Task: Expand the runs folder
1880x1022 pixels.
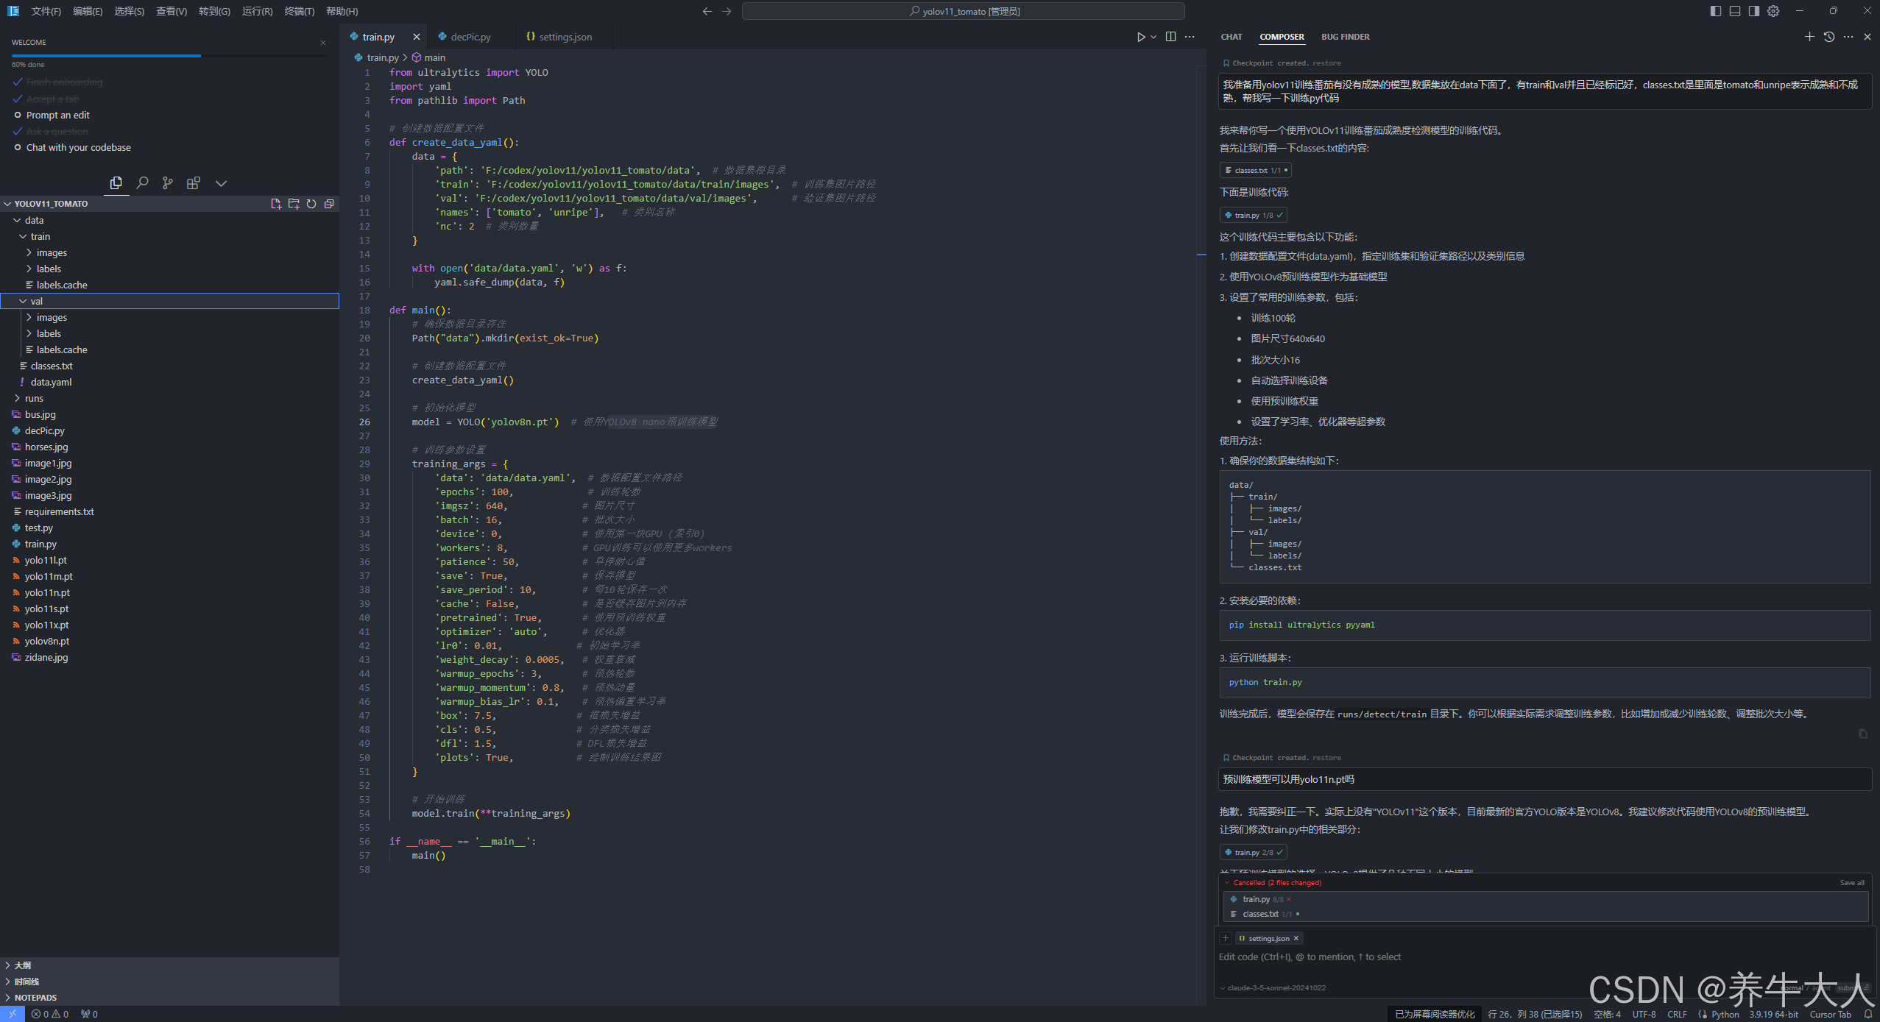Action: tap(34, 398)
